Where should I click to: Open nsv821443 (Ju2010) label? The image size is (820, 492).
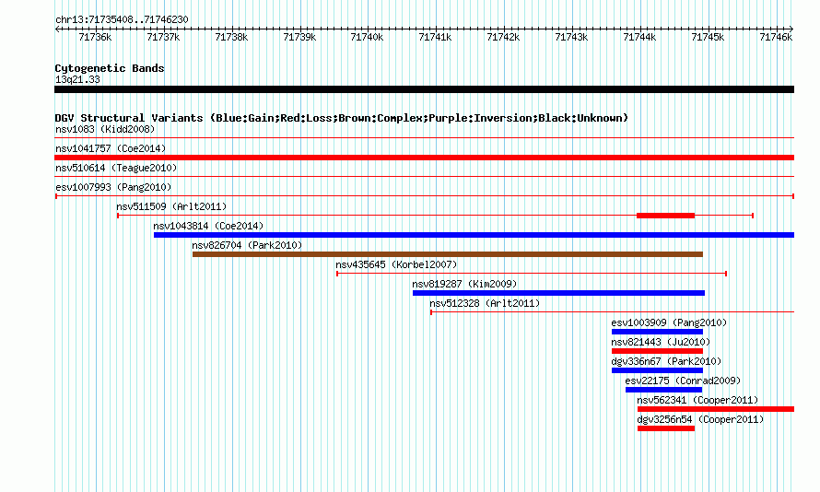tap(661, 342)
